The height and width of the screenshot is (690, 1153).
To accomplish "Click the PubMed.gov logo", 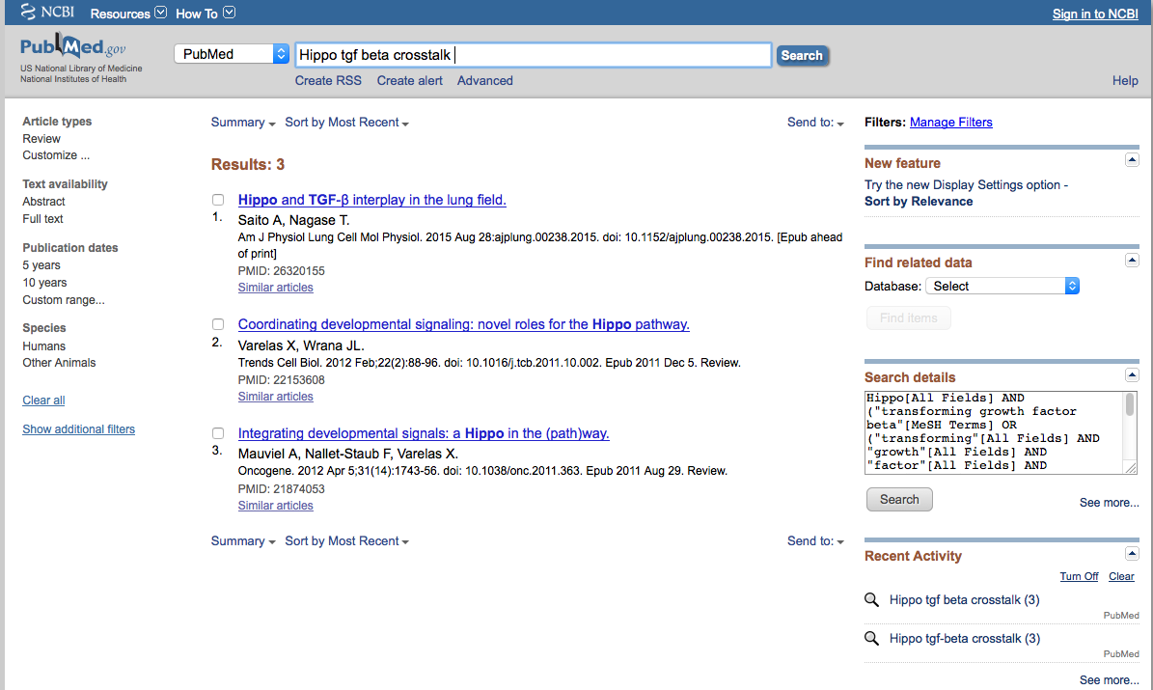I will [x=72, y=47].
